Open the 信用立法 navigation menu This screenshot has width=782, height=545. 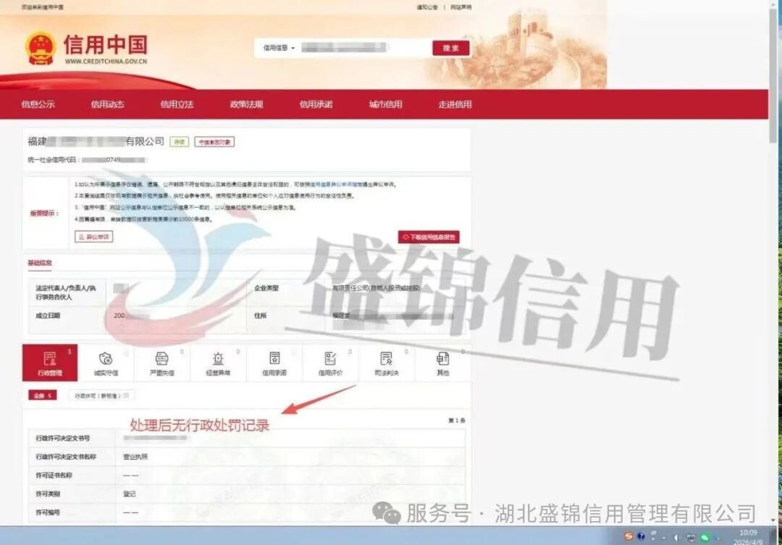(x=177, y=104)
